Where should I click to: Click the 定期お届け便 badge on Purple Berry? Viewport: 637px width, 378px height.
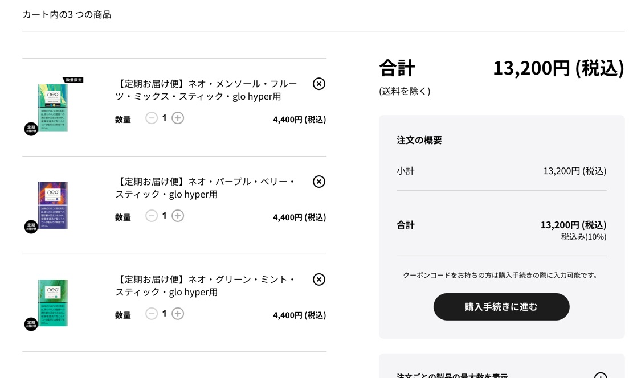point(31,227)
